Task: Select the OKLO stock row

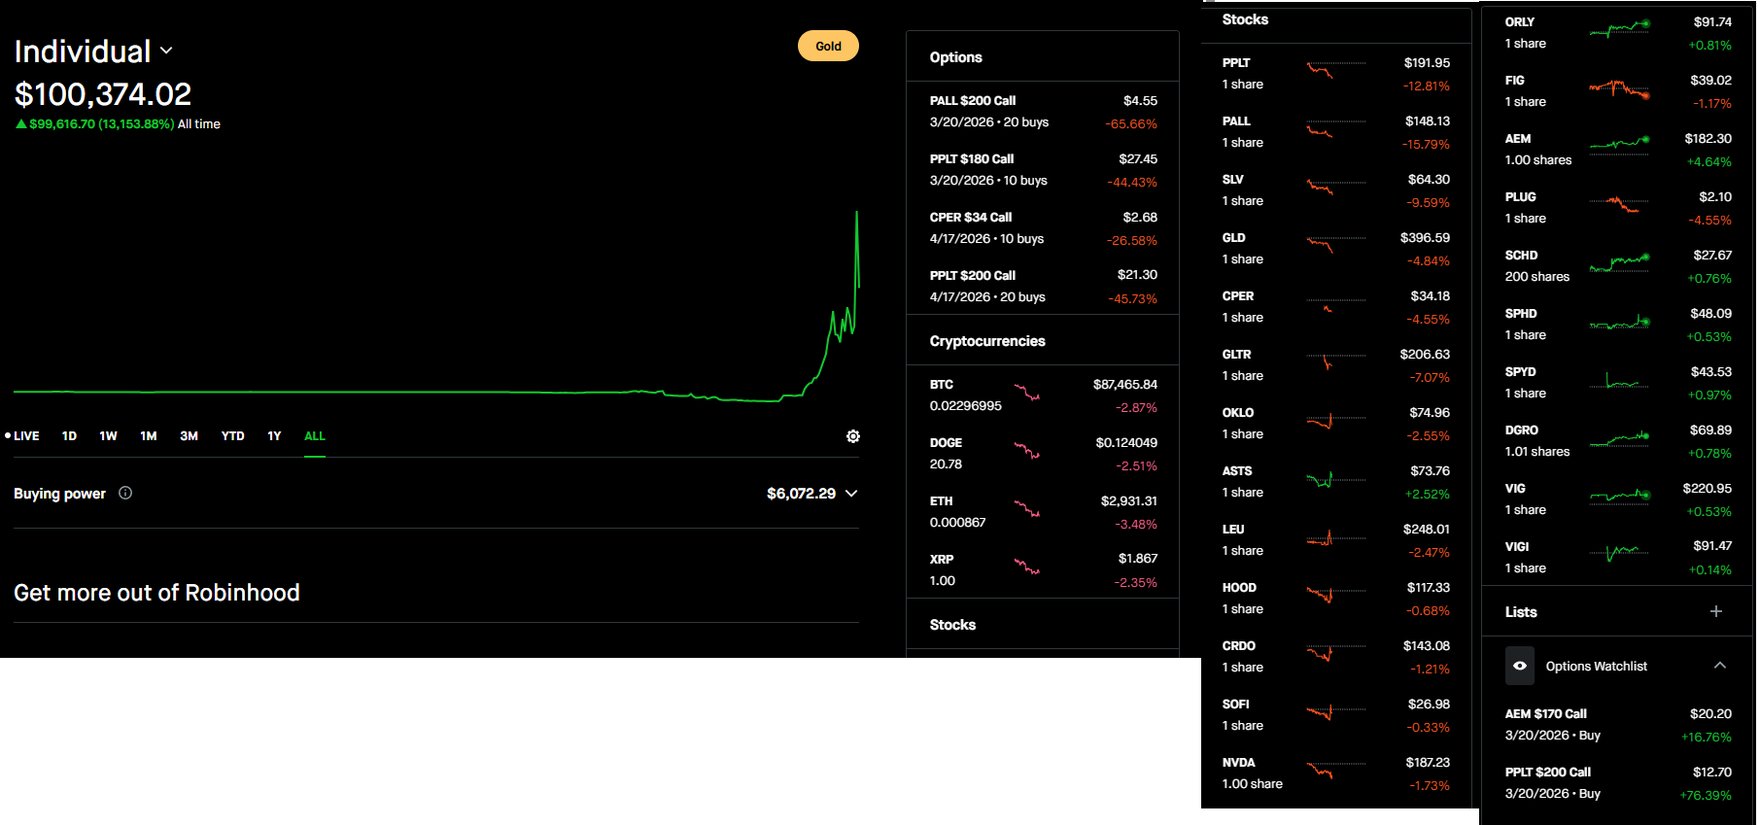Action: [1336, 423]
